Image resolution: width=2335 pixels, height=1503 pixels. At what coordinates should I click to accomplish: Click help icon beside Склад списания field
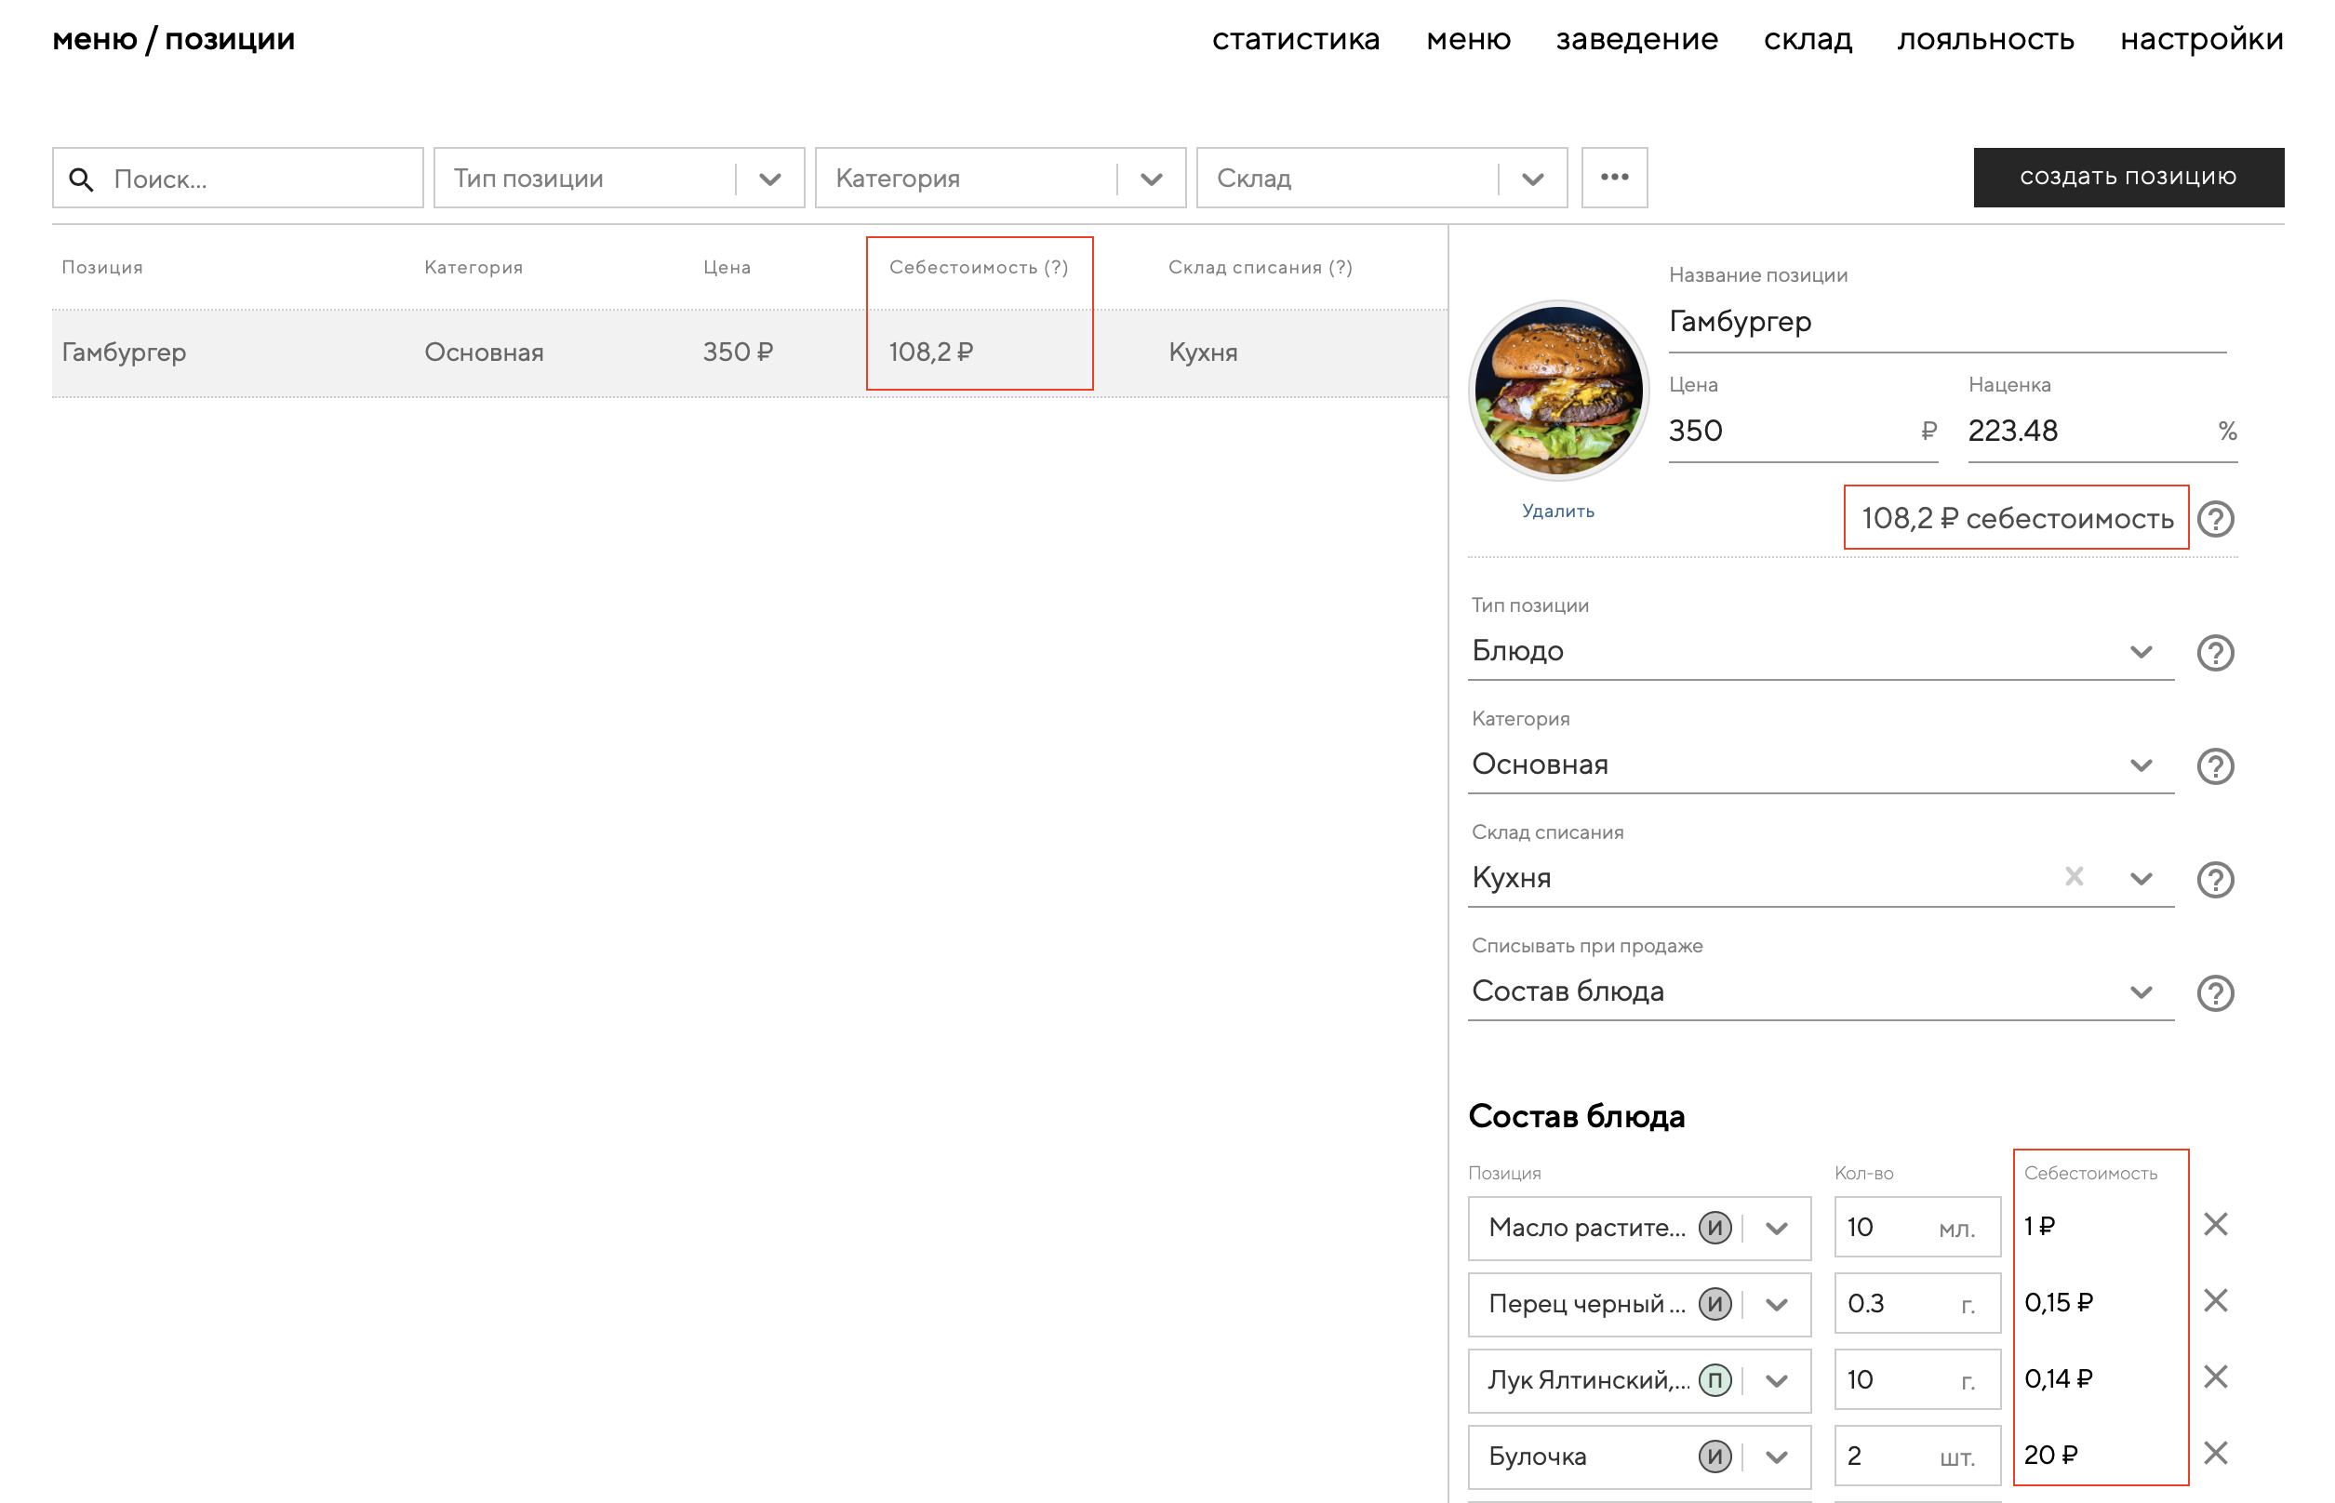2215,879
